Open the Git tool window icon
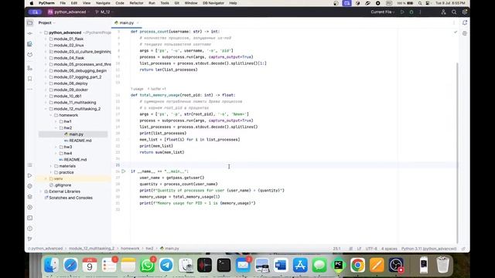 29,239
